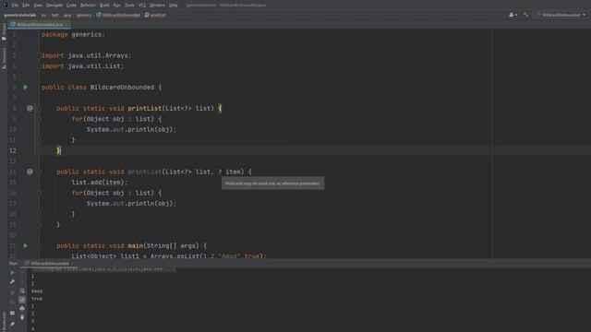591x332 pixels.
Task: Open the Build menu
Action: [x=104, y=6]
